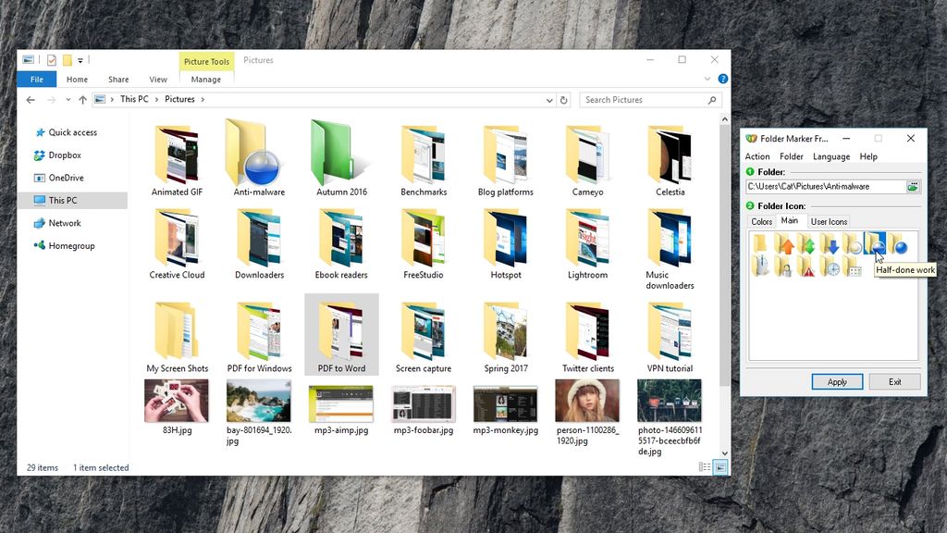Choose the Half-done work folder icon
Screen dimensions: 947x533
[x=875, y=243]
